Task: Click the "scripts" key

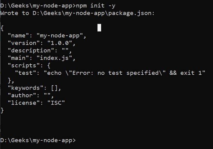Action: pos(24,66)
